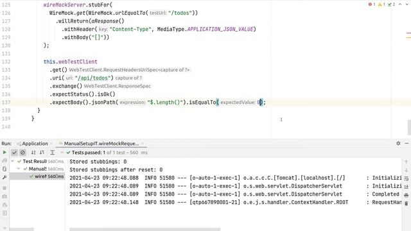Select the ManualSetupIT test class row

(37, 169)
